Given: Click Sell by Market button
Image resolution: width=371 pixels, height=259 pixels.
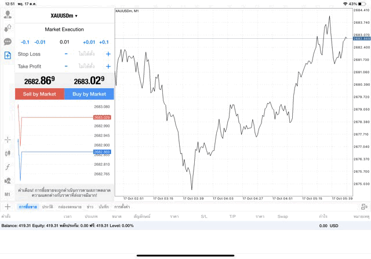Looking at the screenshot, I should tap(39, 94).
